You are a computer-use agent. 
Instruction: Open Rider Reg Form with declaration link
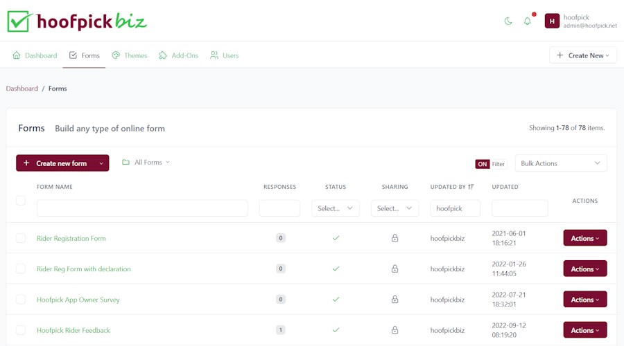[x=84, y=269]
